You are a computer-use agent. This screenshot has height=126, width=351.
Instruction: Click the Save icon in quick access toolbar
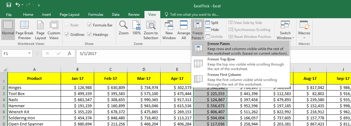(9, 5)
